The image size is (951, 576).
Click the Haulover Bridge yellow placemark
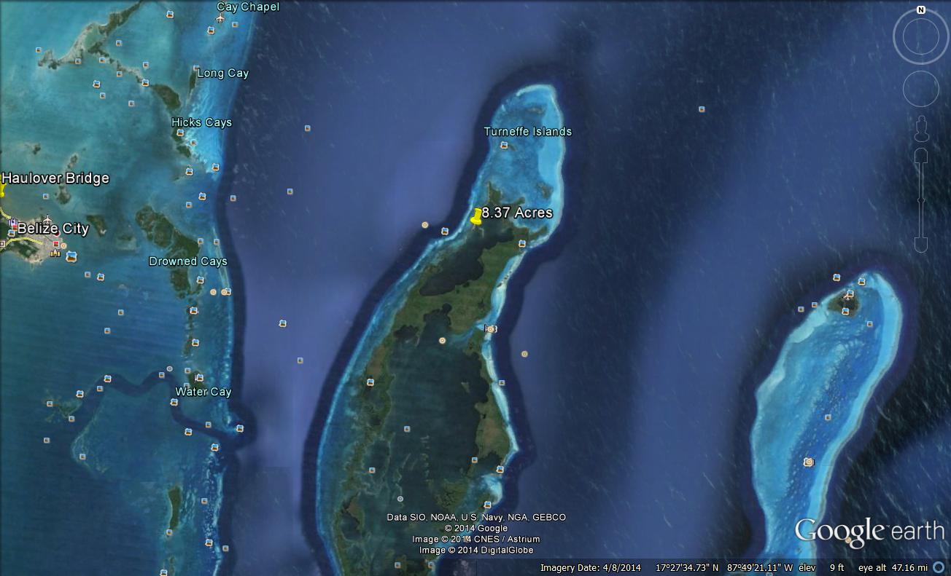[x=2, y=191]
